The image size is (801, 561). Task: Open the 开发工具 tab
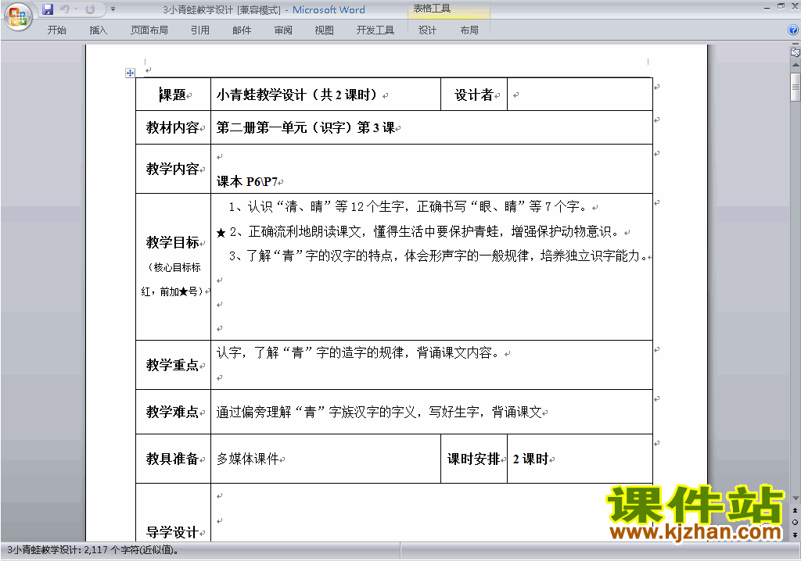click(x=375, y=30)
